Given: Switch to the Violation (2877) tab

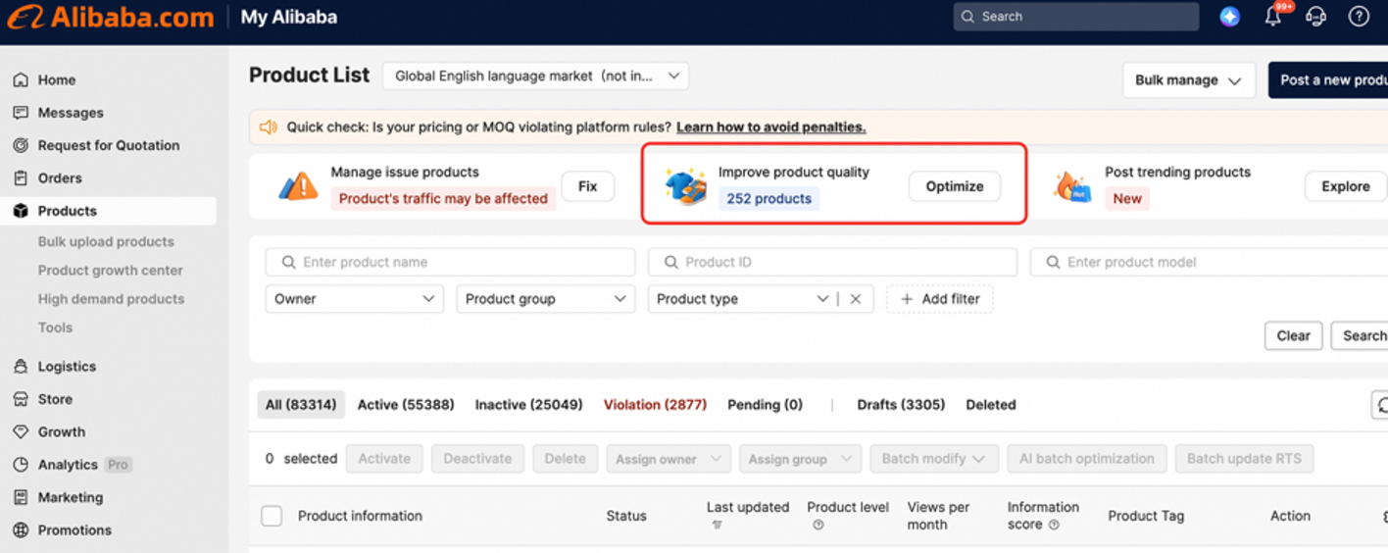Looking at the screenshot, I should point(655,405).
